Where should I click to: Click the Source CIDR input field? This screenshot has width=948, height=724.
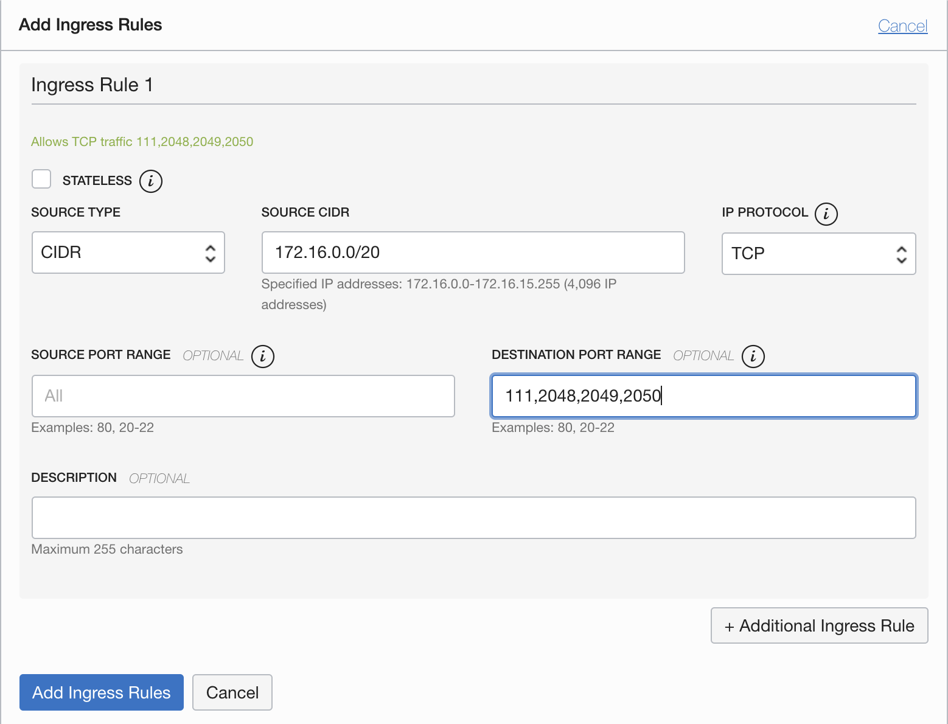coord(473,252)
